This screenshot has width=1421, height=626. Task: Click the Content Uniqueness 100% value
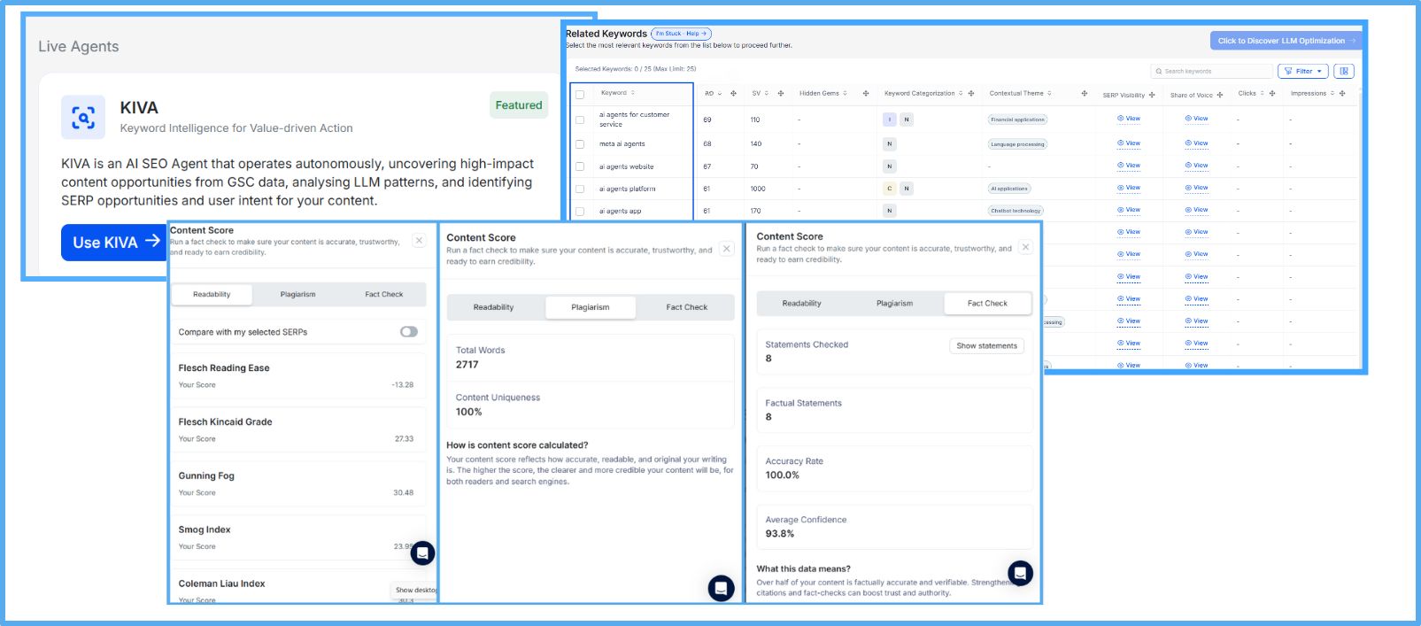(469, 412)
